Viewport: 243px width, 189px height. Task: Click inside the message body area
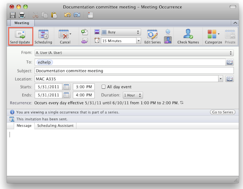[122, 152]
